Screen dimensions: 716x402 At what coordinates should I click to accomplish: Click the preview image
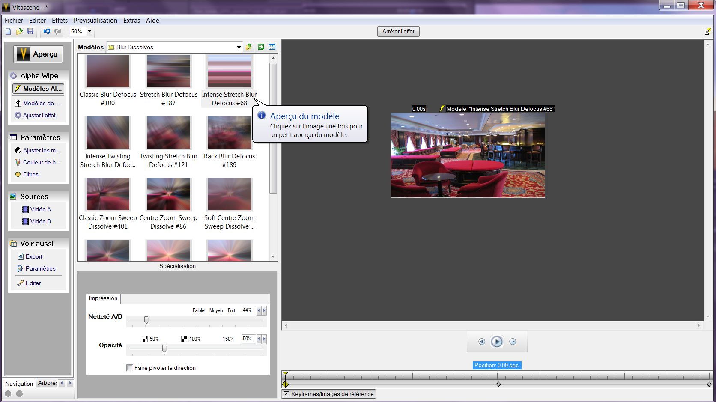click(468, 155)
